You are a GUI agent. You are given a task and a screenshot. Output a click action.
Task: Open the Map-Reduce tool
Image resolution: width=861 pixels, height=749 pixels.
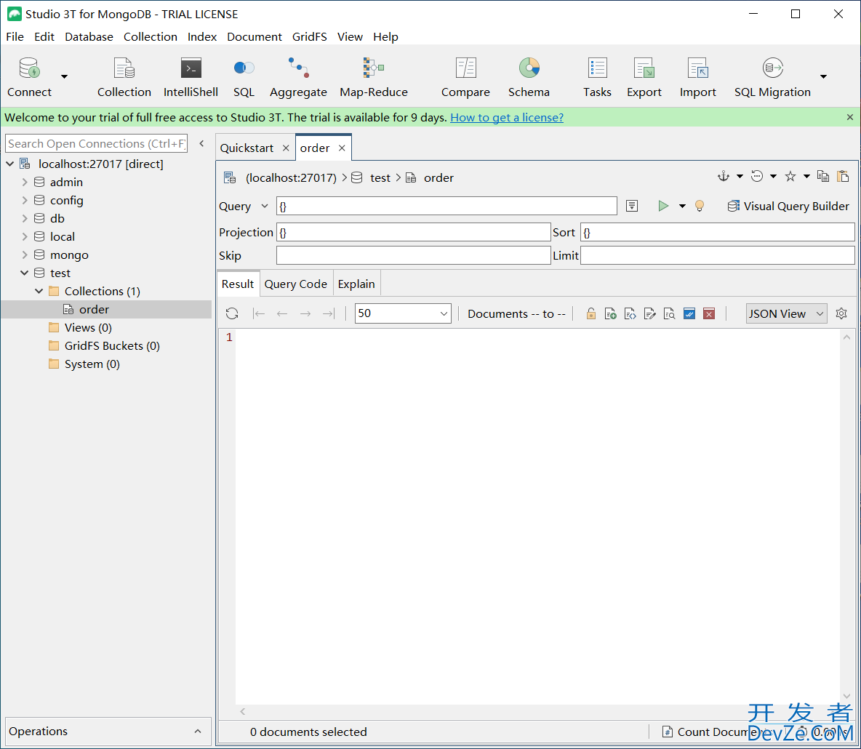(x=373, y=77)
